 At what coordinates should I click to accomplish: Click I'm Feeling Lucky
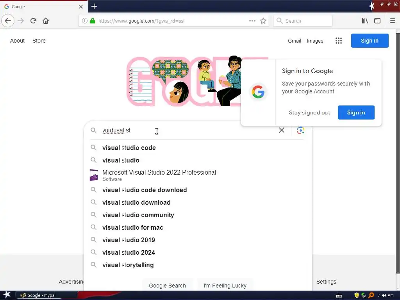coord(225,286)
